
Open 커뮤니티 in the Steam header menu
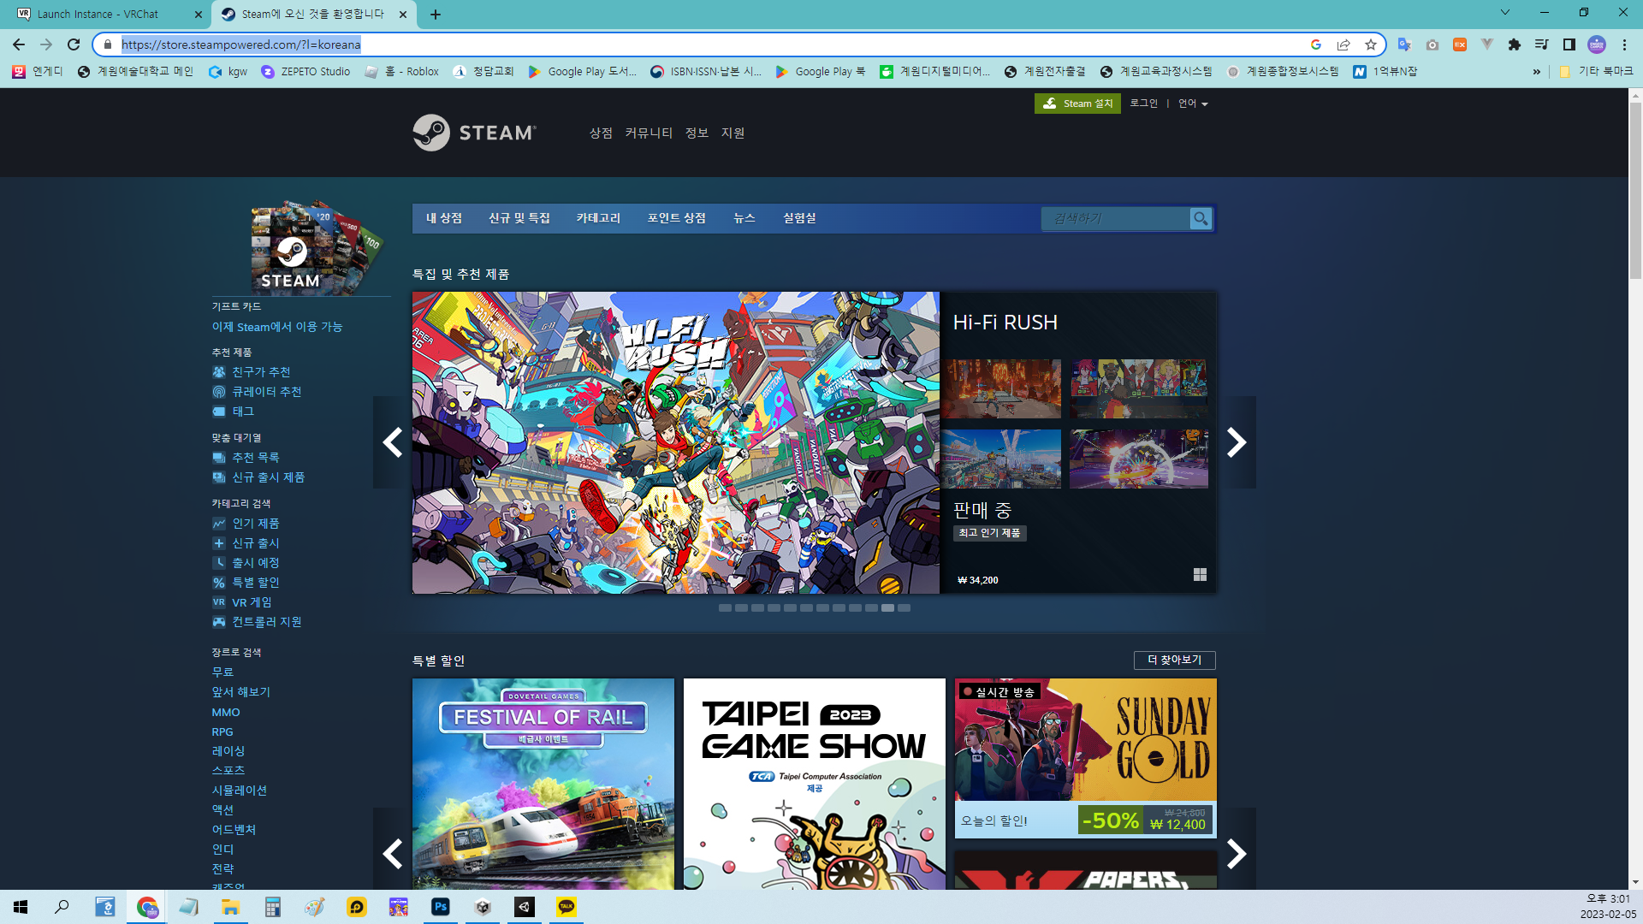pos(648,133)
